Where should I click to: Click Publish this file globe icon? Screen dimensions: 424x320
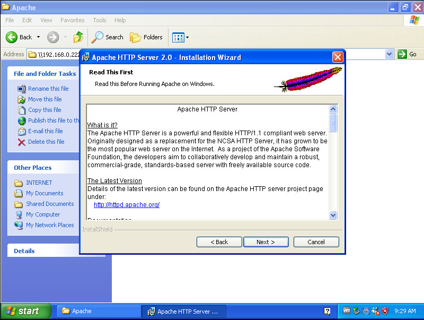coord(22,120)
